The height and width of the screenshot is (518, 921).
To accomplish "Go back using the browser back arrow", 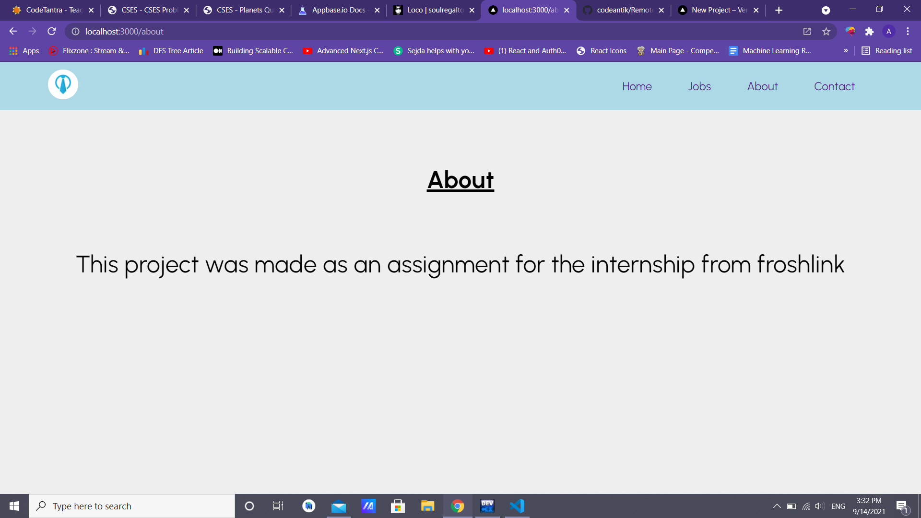I will 13,32.
